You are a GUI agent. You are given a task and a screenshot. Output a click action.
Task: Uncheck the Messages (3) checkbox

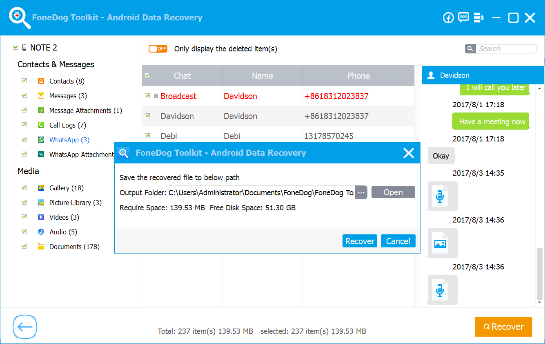click(24, 95)
